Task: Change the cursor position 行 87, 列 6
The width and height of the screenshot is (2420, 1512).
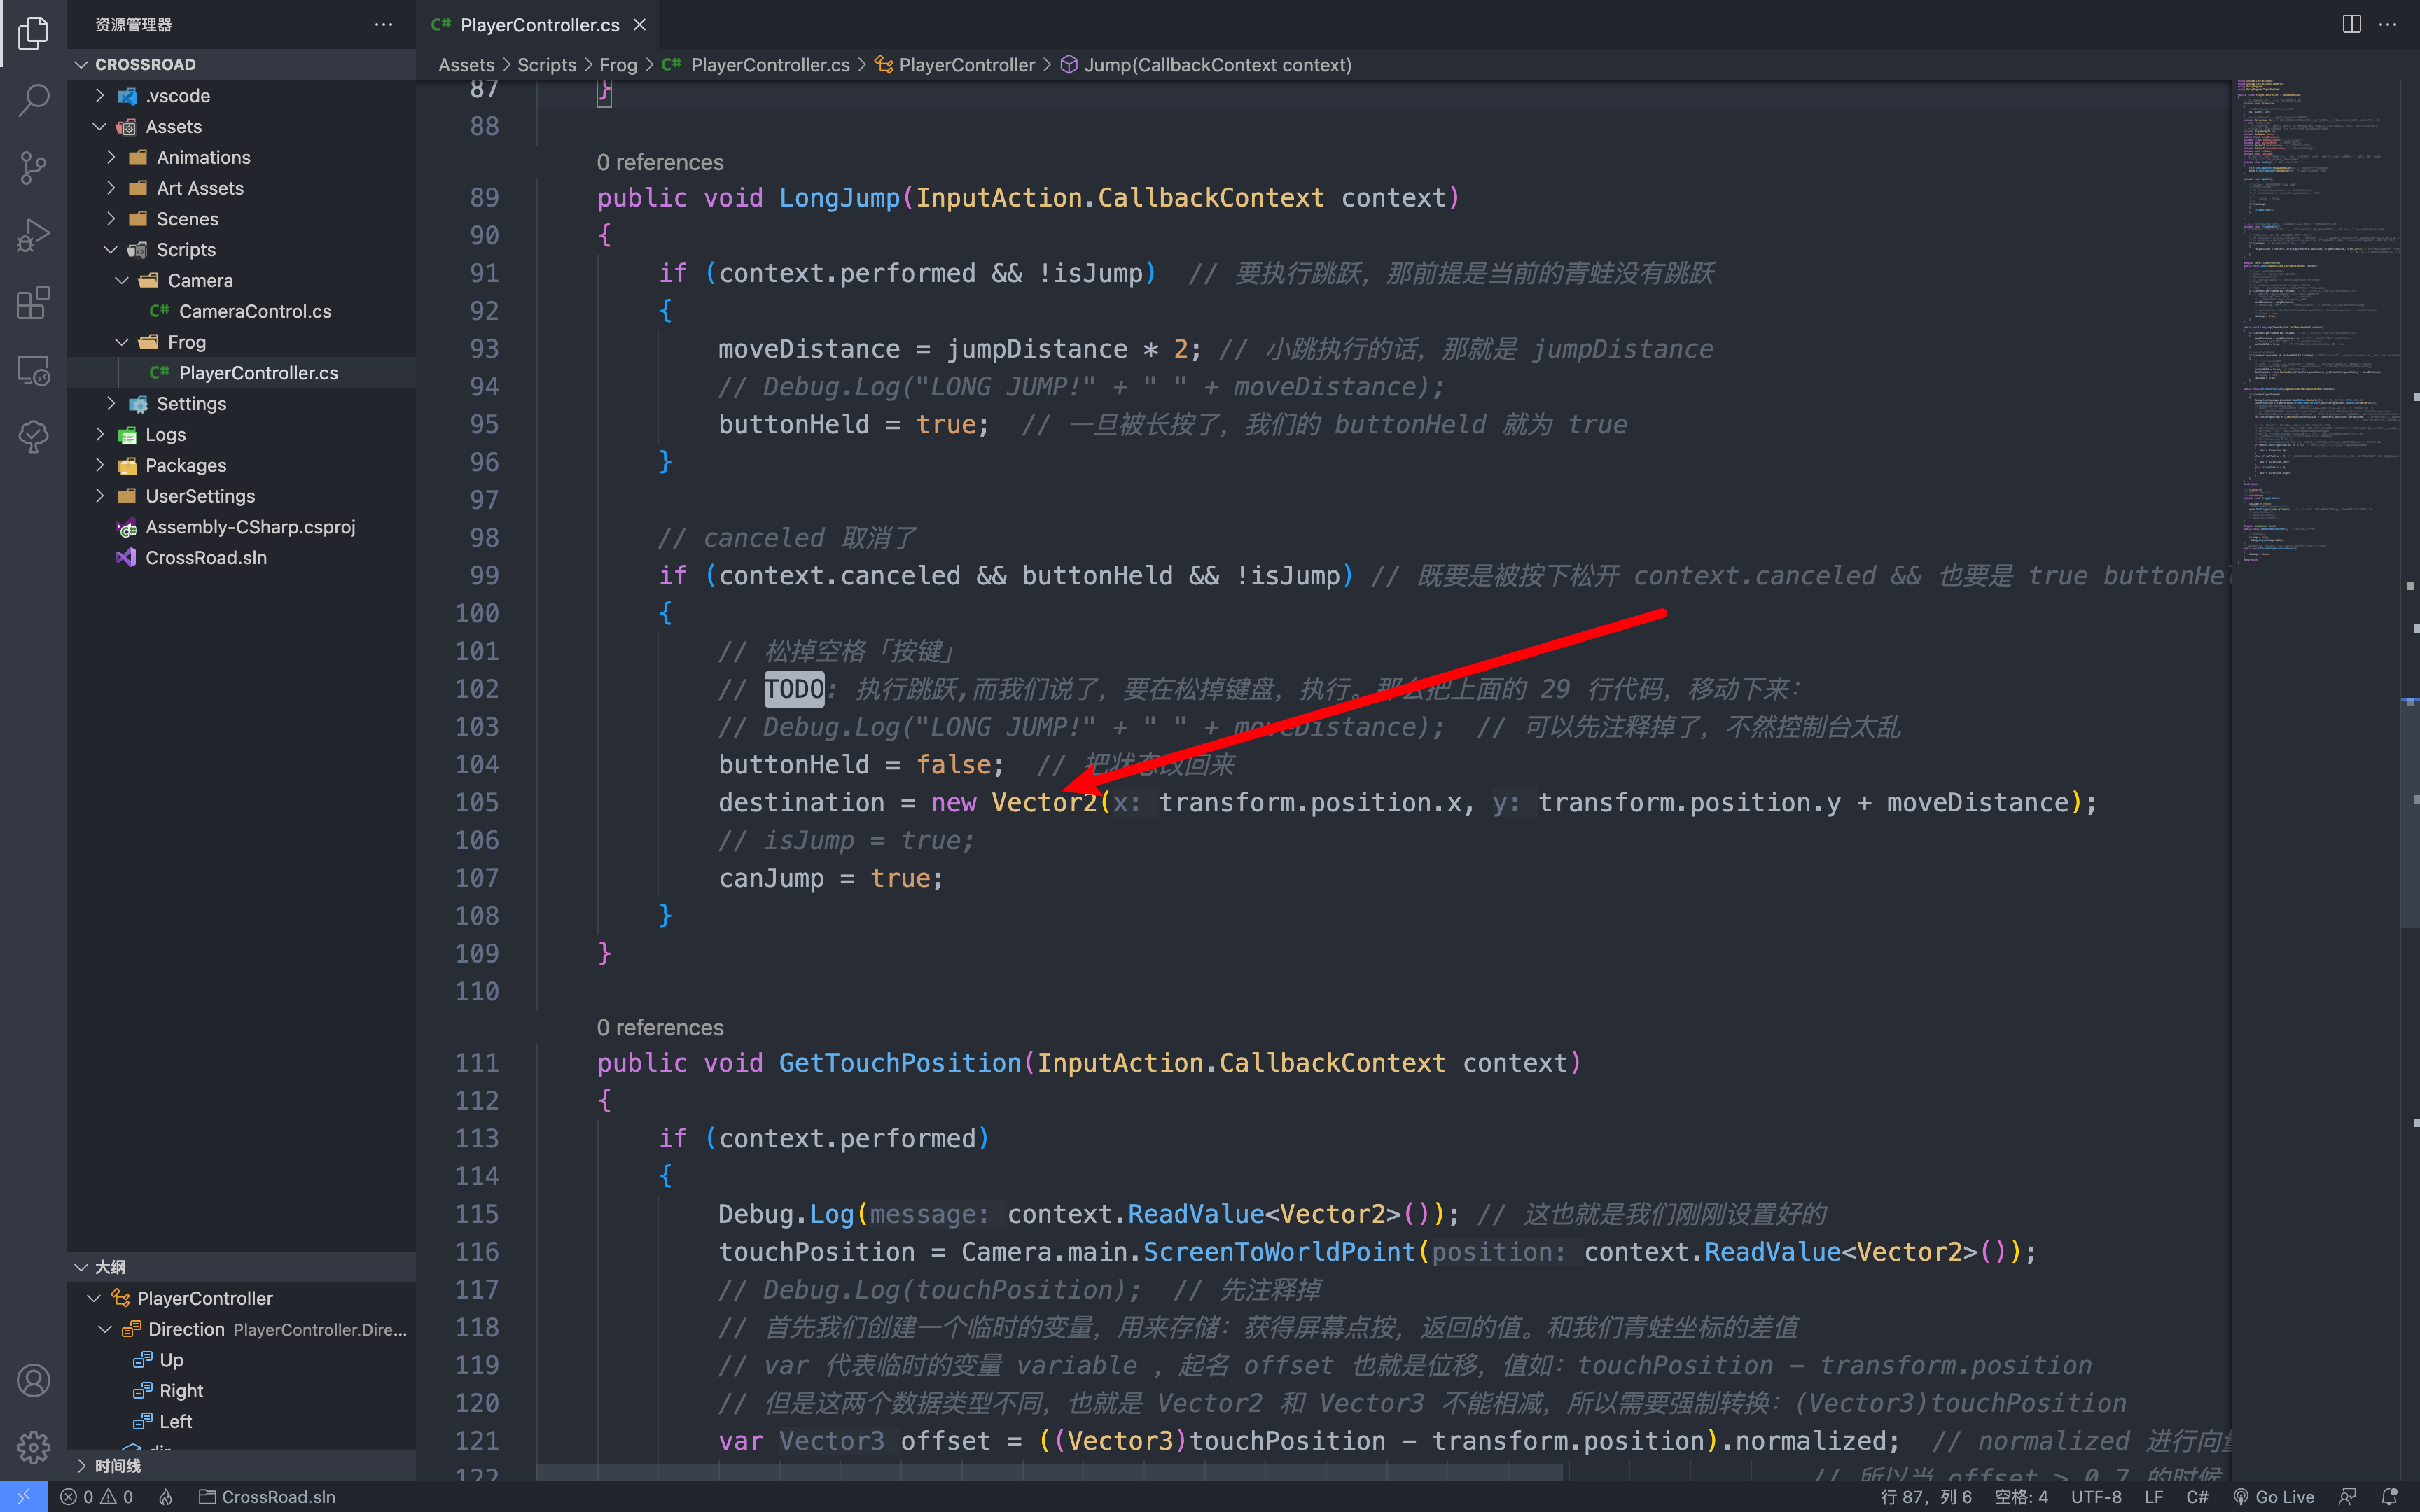Action: 1926,1497
